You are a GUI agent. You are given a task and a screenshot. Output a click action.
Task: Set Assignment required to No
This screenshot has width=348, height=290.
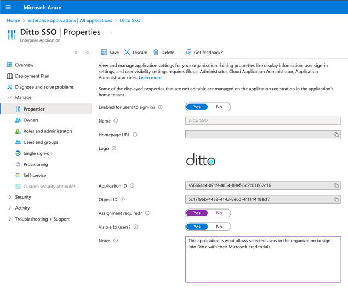pyautogui.click(x=219, y=213)
